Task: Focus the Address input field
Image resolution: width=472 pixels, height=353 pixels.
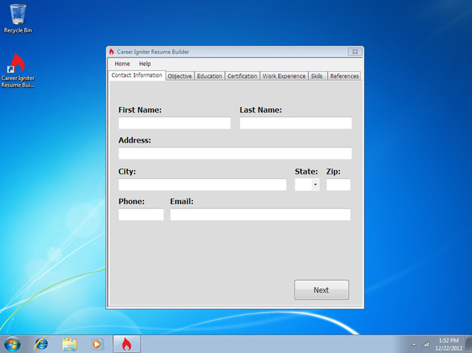Action: tap(235, 153)
